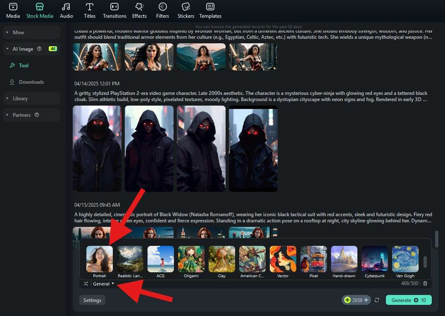
Task: Open the Templates tab
Action: pyautogui.click(x=210, y=11)
